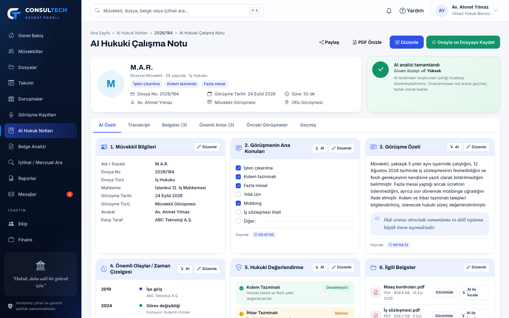The height and width of the screenshot is (318, 509).
Task: Click AI Hukuk Notları breadcrumb
Action: [x=132, y=33]
